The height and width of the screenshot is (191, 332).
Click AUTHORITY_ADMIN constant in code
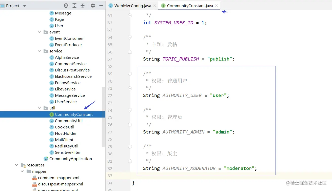[183, 132]
